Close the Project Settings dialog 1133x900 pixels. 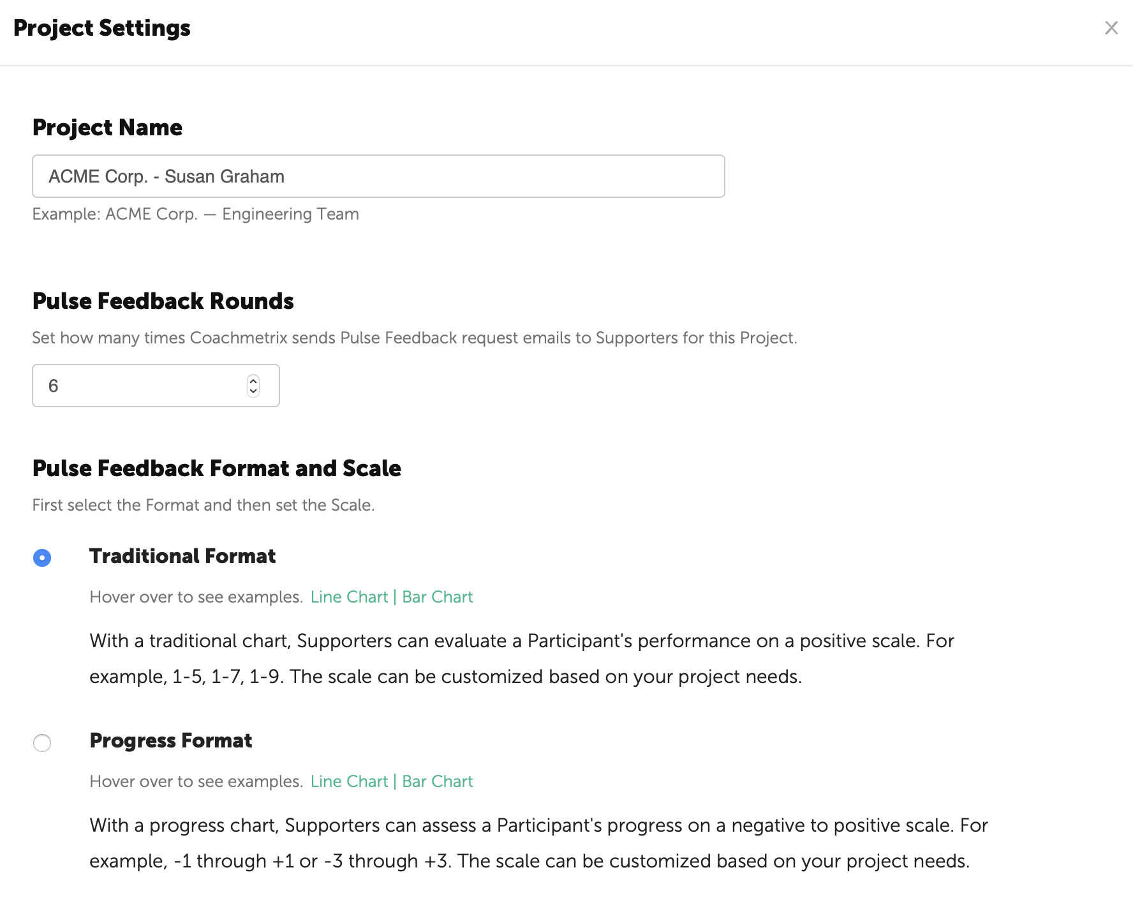coord(1111,28)
